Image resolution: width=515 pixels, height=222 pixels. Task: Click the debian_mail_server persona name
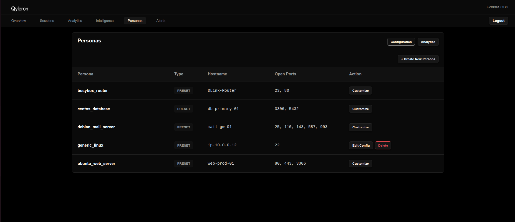point(96,127)
